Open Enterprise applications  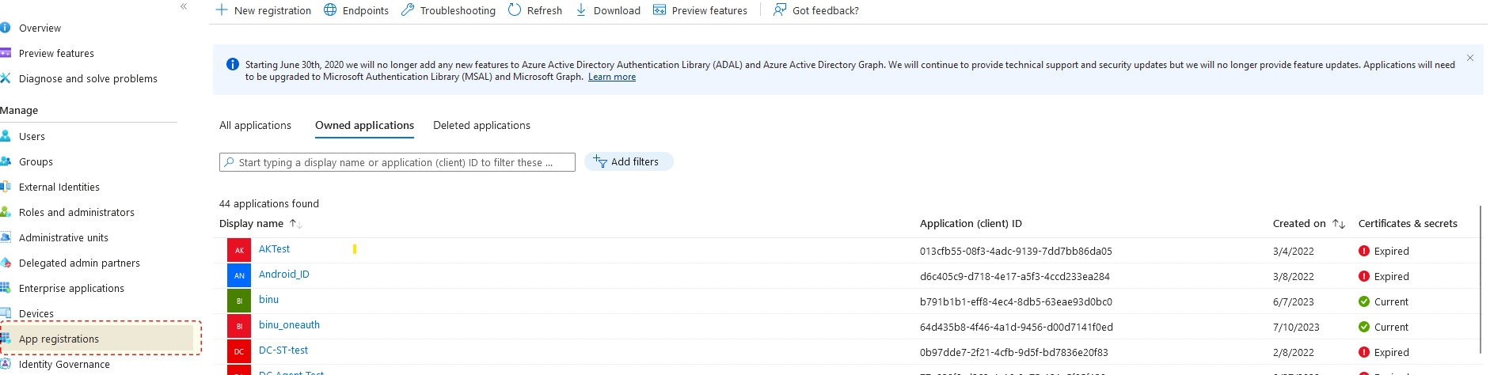pyautogui.click(x=71, y=288)
